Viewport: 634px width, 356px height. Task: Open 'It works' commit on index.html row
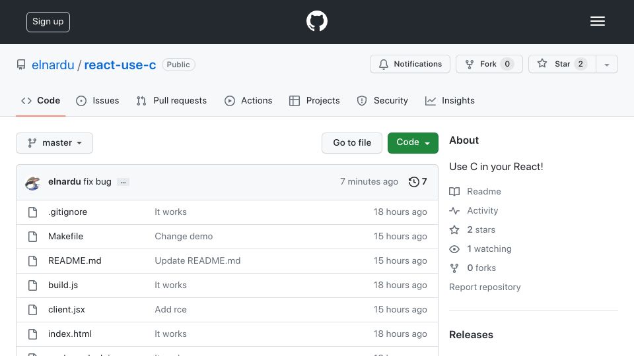pyautogui.click(x=170, y=334)
